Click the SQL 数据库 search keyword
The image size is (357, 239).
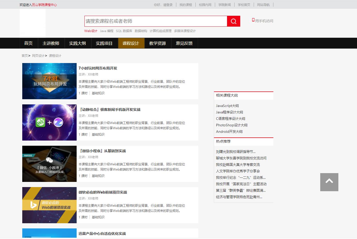click(124, 31)
